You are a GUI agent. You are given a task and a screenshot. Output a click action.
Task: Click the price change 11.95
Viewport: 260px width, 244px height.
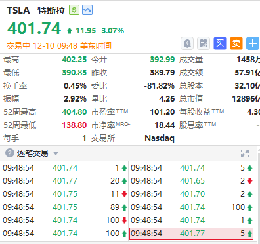click(x=86, y=31)
